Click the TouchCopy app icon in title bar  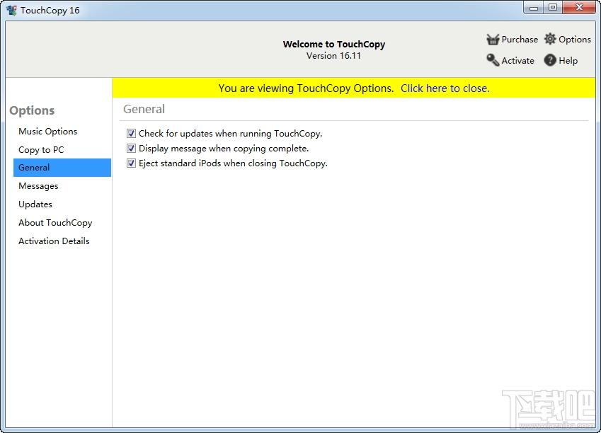(x=11, y=11)
